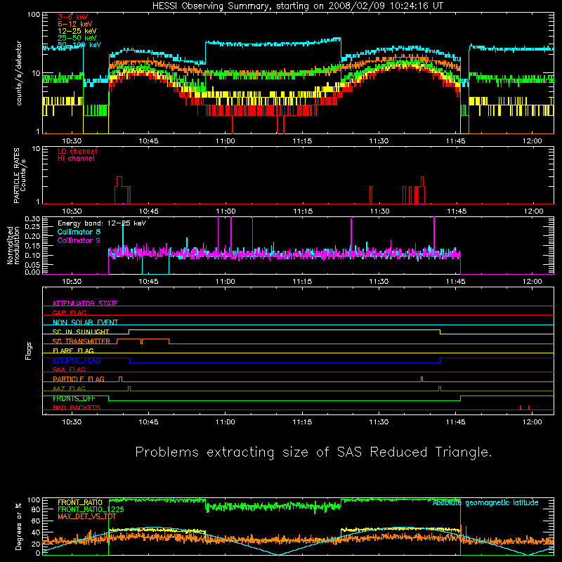
Task: Click the vertical Flags axis label
Action: 29,351
